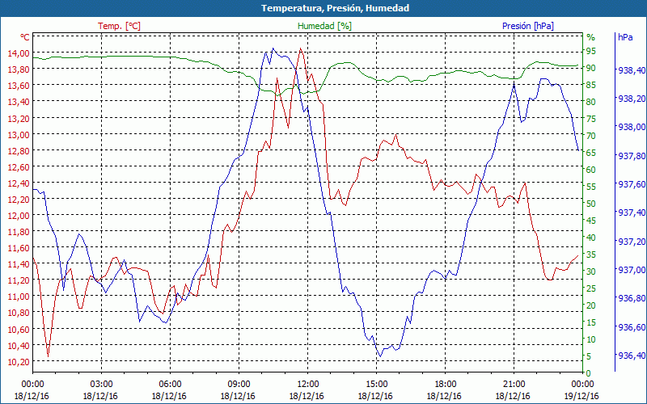Image resolution: width=647 pixels, height=404 pixels.
Task: Click the 'hPa' unit label on the pressure axis
Action: pyautogui.click(x=625, y=37)
